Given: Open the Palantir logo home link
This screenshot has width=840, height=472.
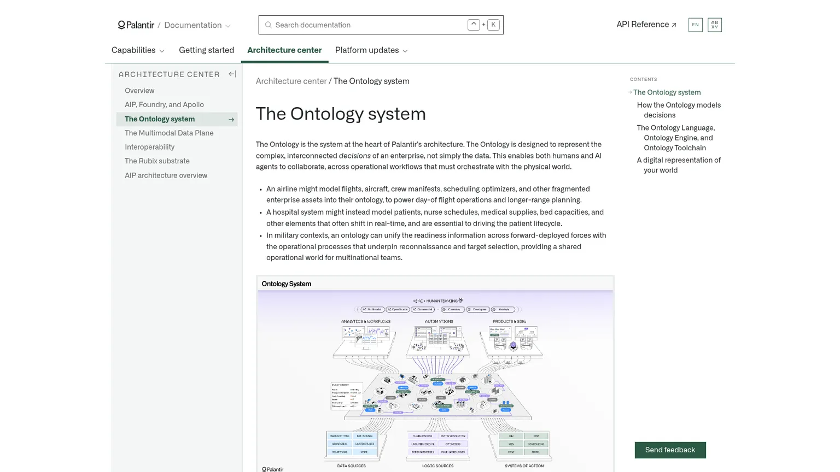Looking at the screenshot, I should coord(136,25).
